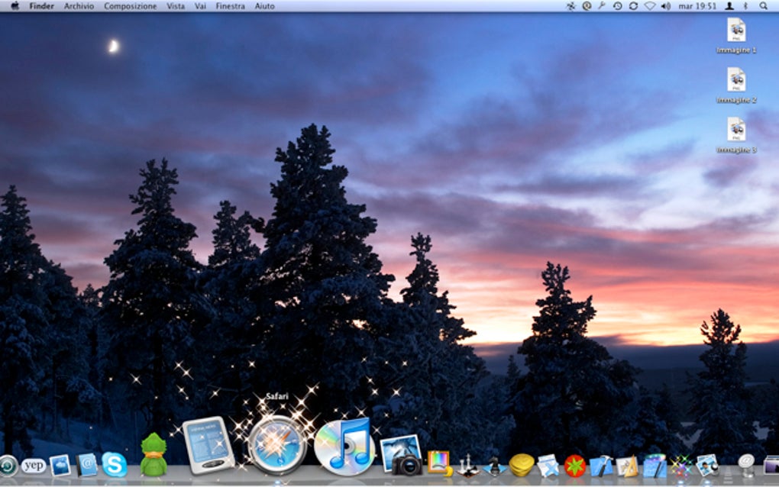Open the Address Book dock icon
779x487 pixels.
(x=87, y=465)
